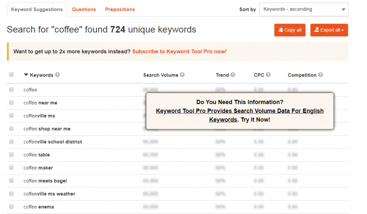Check the box for 'coffee maker'
This screenshot has width=367, height=214.
(x=11, y=168)
